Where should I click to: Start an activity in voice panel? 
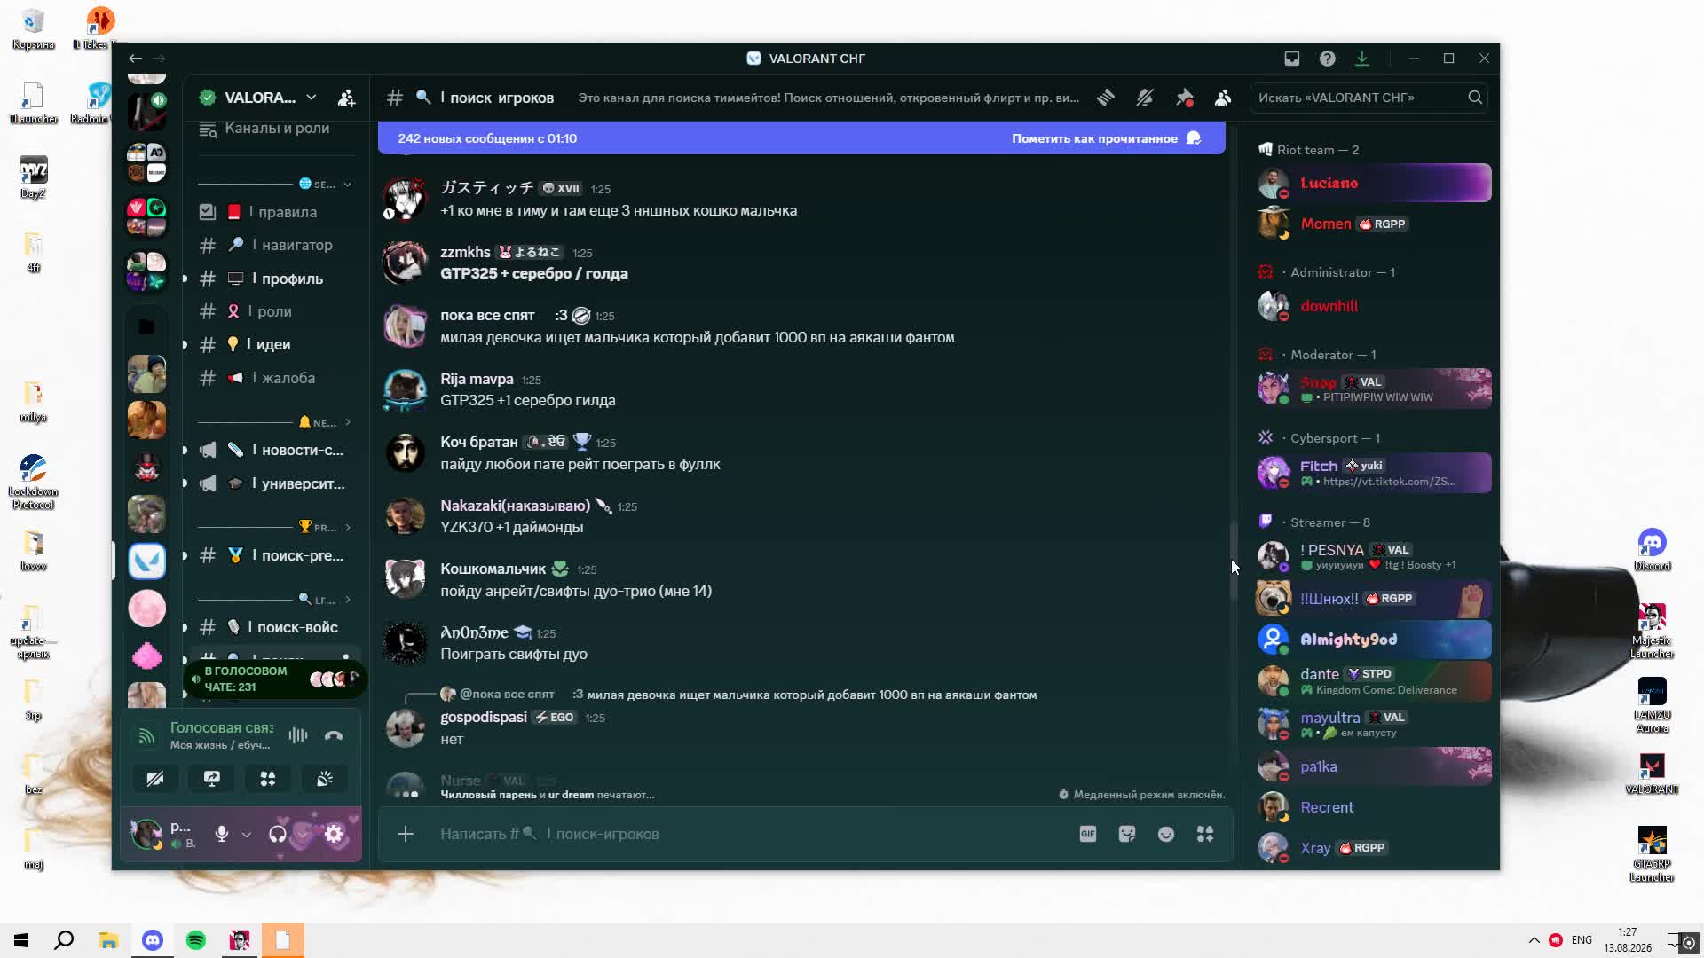tap(268, 779)
